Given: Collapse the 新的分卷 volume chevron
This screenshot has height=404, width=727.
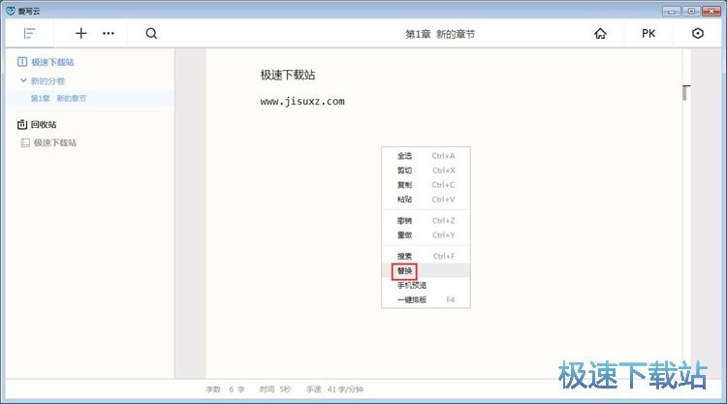Looking at the screenshot, I should click(x=23, y=80).
